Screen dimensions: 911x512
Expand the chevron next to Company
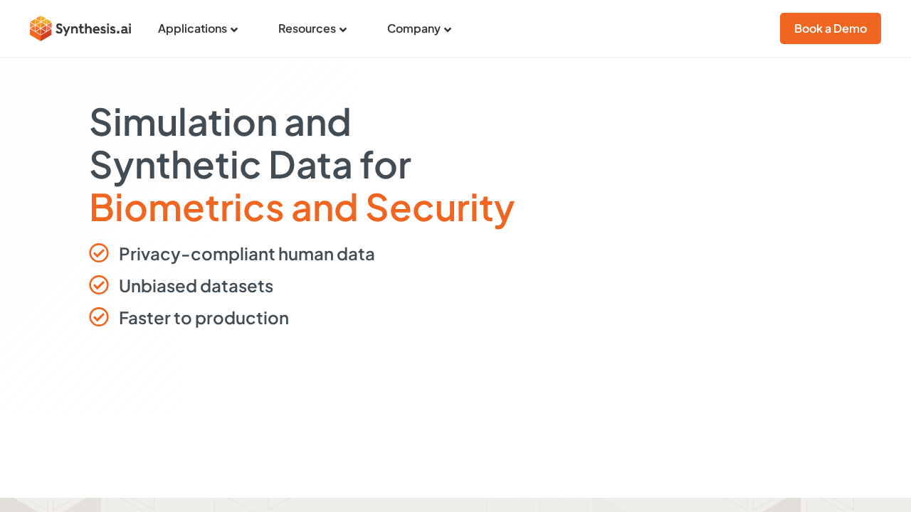[448, 29]
